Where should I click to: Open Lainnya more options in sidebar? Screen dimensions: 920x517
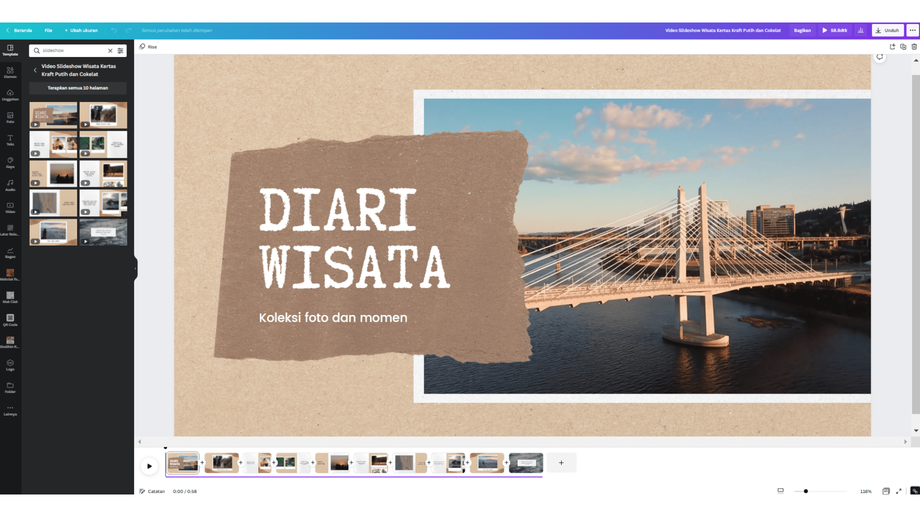point(10,410)
